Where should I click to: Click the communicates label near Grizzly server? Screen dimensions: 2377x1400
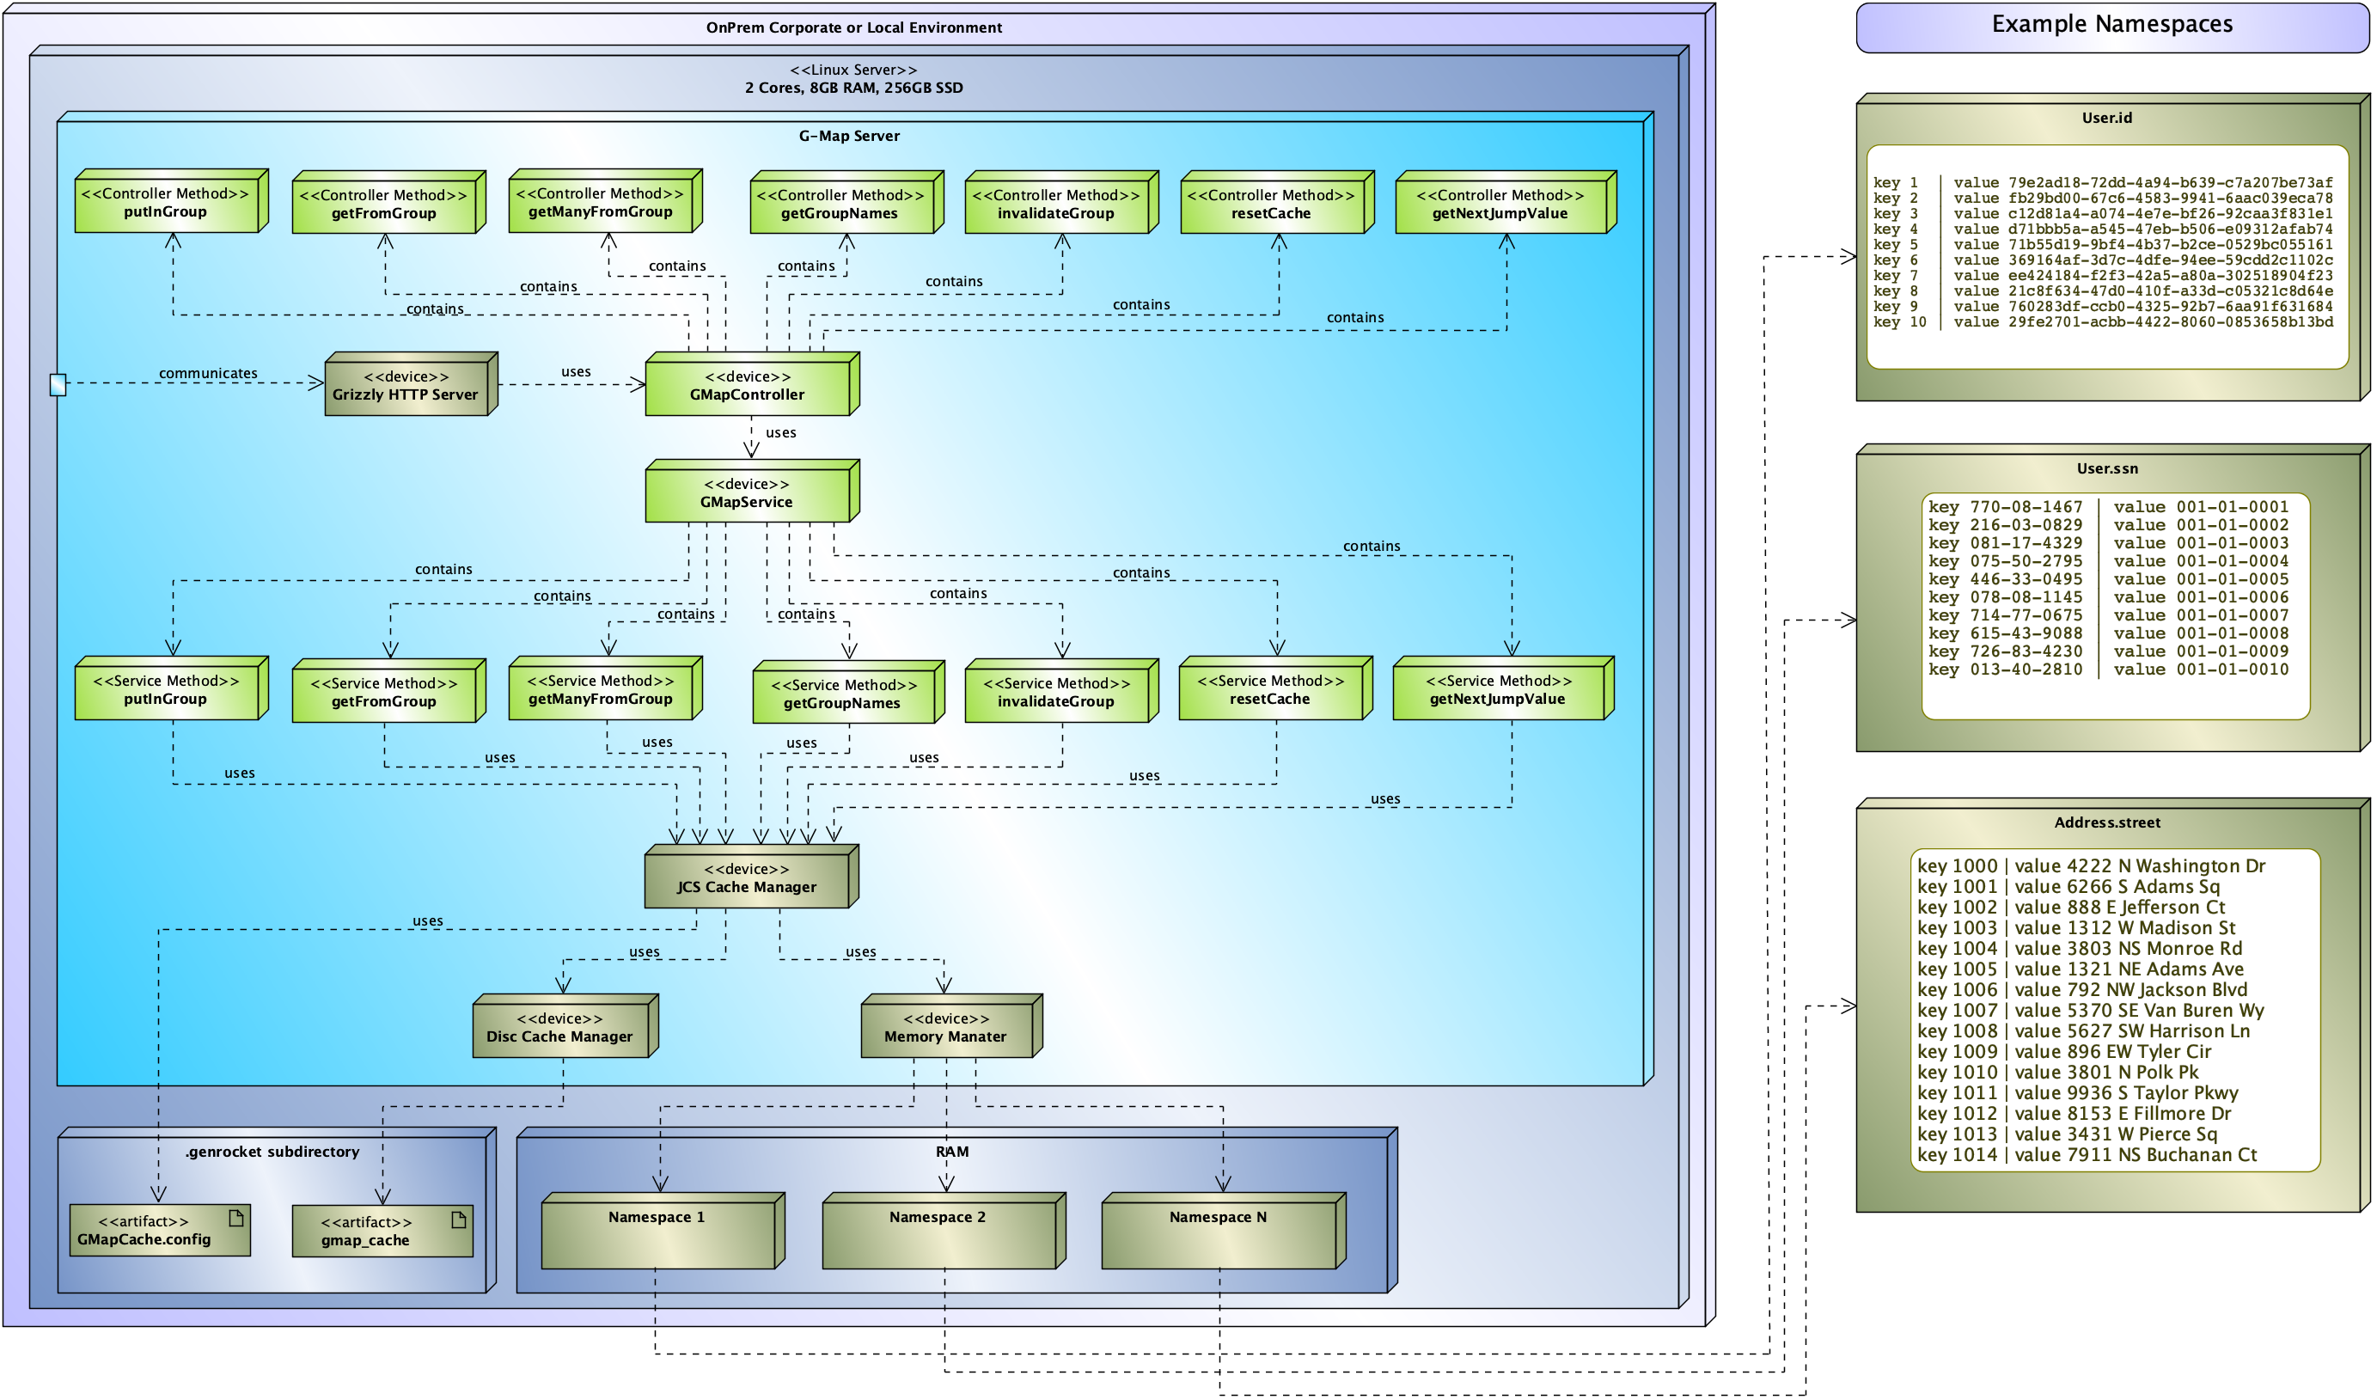[209, 374]
